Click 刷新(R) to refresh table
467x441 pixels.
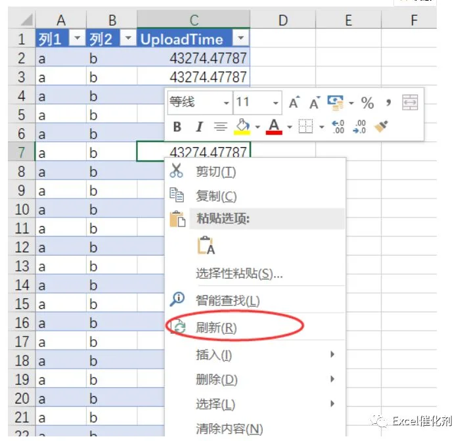coord(256,328)
